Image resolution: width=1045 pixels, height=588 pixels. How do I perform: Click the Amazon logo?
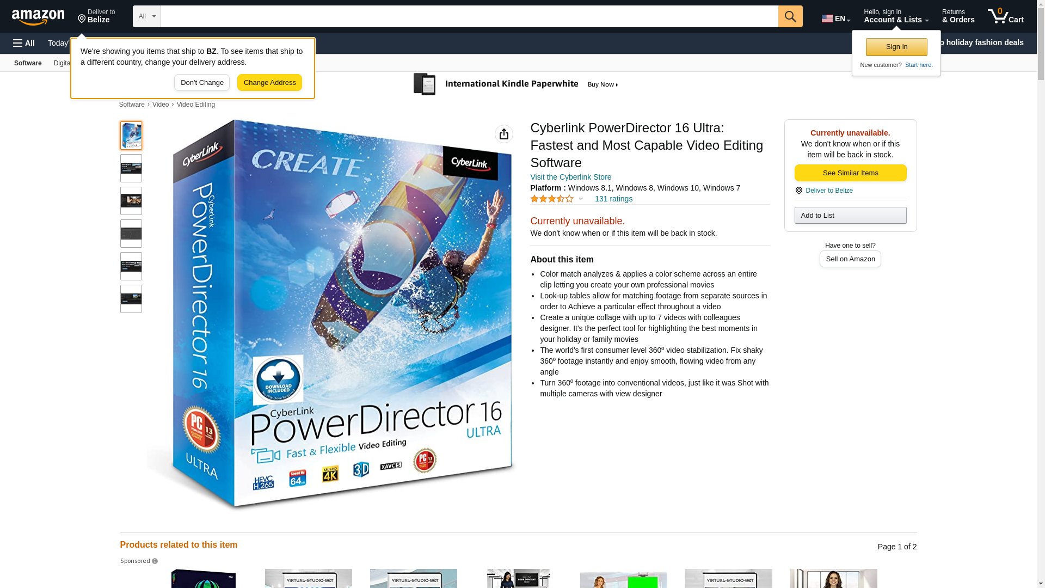[38, 17]
